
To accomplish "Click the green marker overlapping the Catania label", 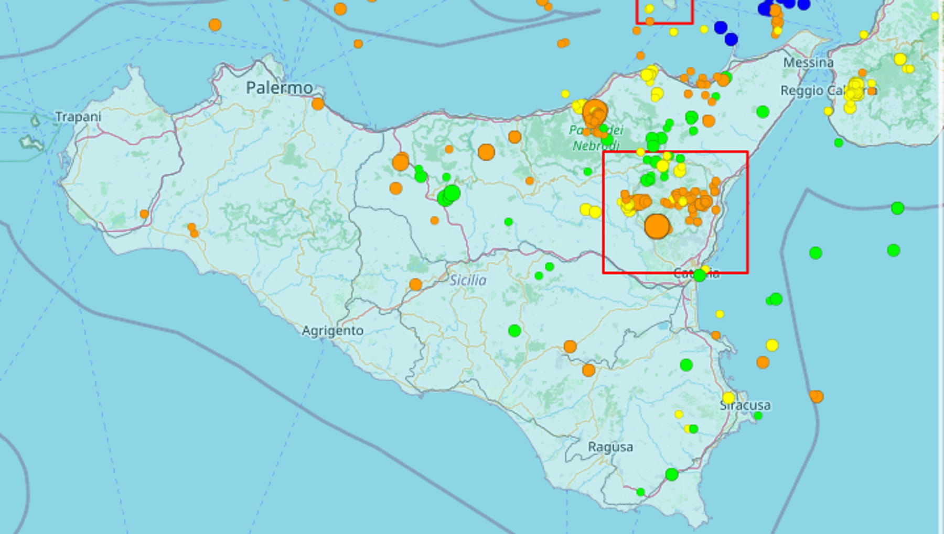I will click(700, 275).
